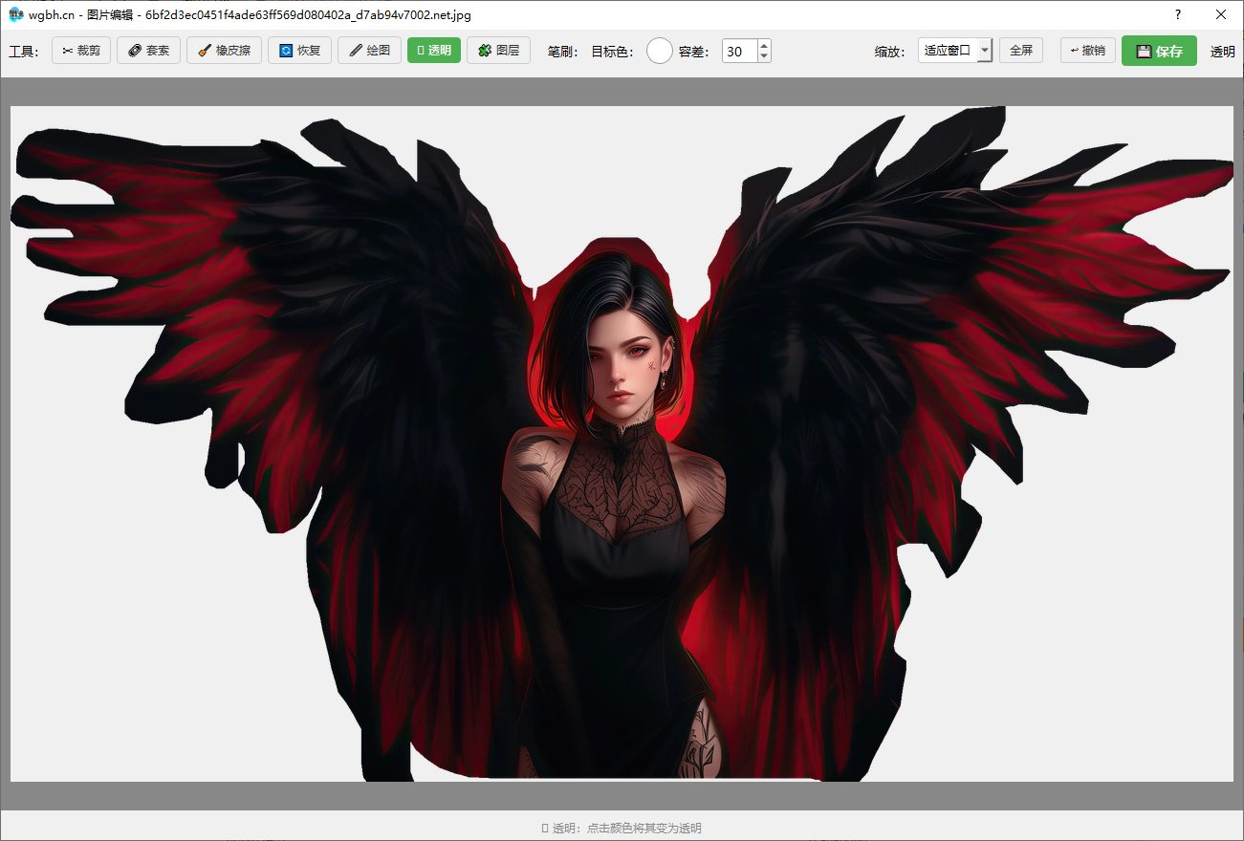1244x841 pixels.
Task: Click the help question mark button
Action: tap(1178, 14)
